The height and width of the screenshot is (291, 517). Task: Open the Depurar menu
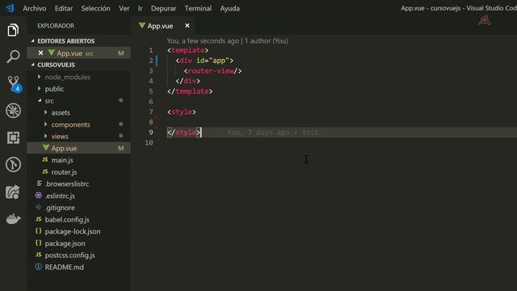tap(163, 8)
